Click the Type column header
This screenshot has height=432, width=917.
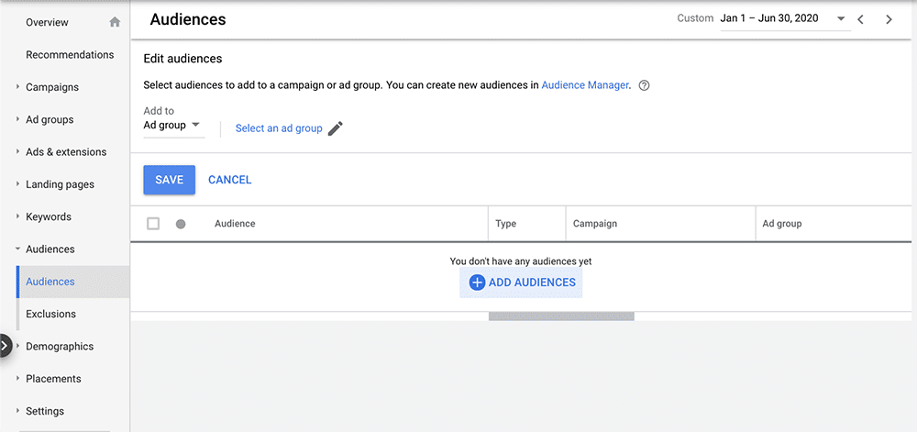506,224
